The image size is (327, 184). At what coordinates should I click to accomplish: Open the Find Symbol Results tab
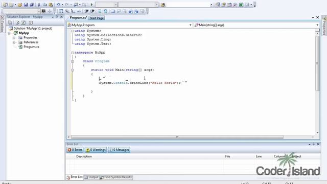point(116,177)
